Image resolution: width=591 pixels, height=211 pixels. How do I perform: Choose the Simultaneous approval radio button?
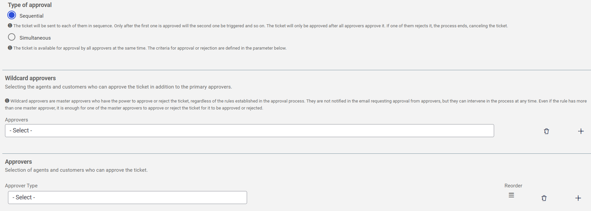(x=12, y=37)
